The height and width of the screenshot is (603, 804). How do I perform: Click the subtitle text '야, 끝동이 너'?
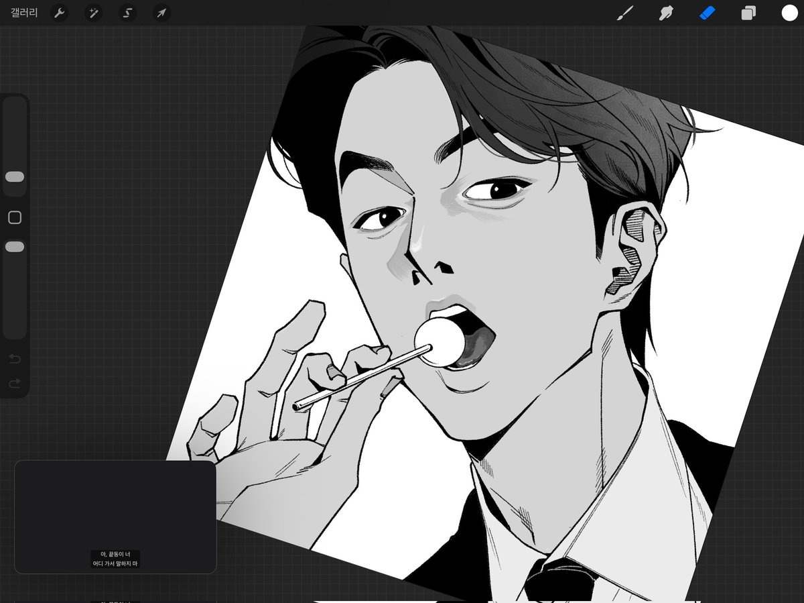115,554
